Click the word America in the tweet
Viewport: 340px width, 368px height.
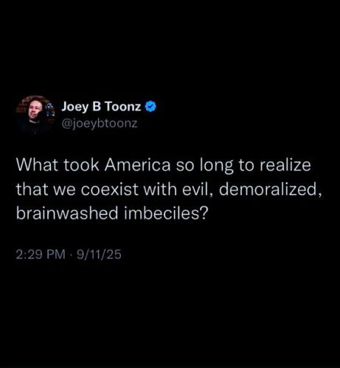(x=137, y=165)
